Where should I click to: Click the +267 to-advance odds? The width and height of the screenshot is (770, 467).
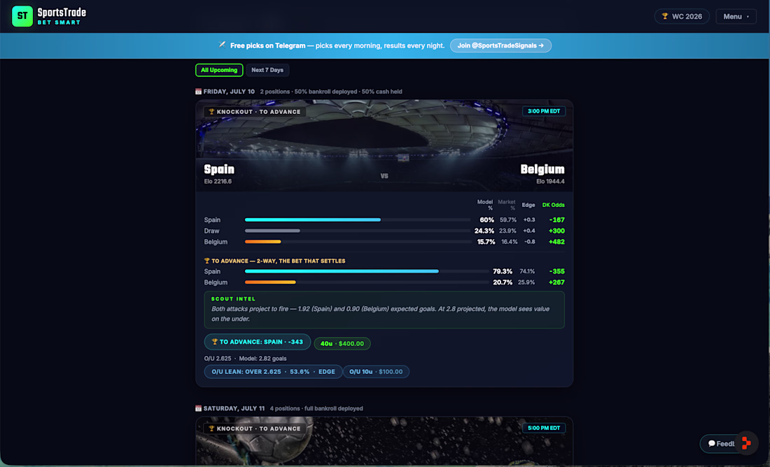click(x=556, y=282)
